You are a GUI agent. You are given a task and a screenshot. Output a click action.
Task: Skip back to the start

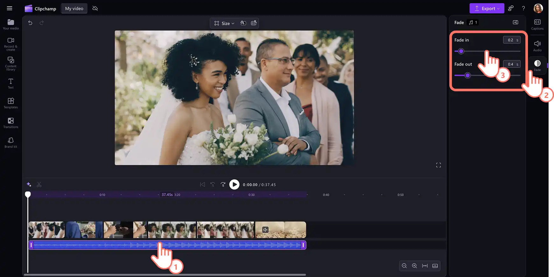[x=203, y=184]
